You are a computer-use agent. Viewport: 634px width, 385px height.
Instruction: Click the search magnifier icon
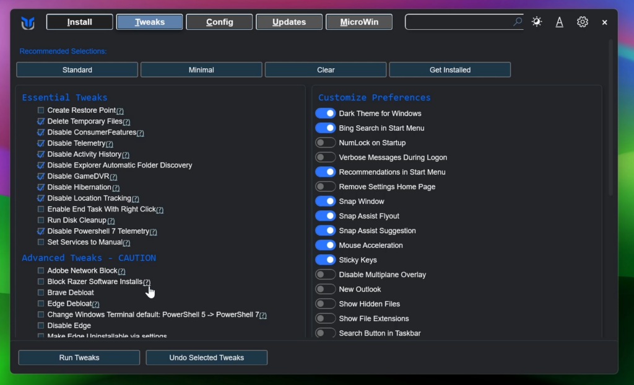(x=518, y=22)
